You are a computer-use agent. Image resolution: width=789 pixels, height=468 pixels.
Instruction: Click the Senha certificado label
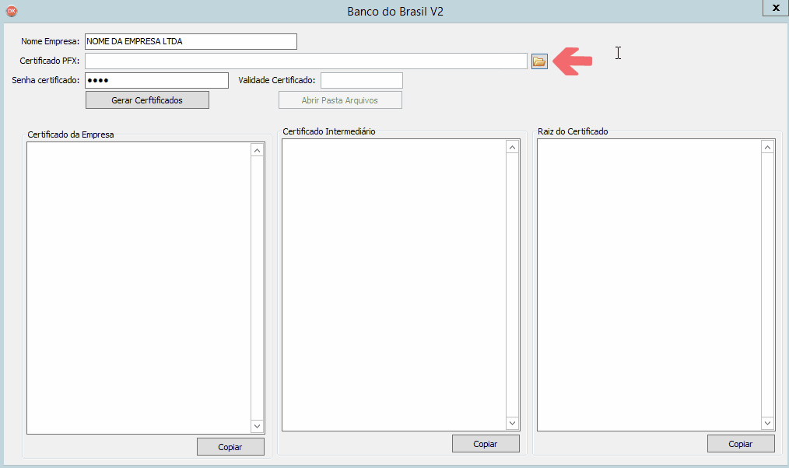[46, 80]
